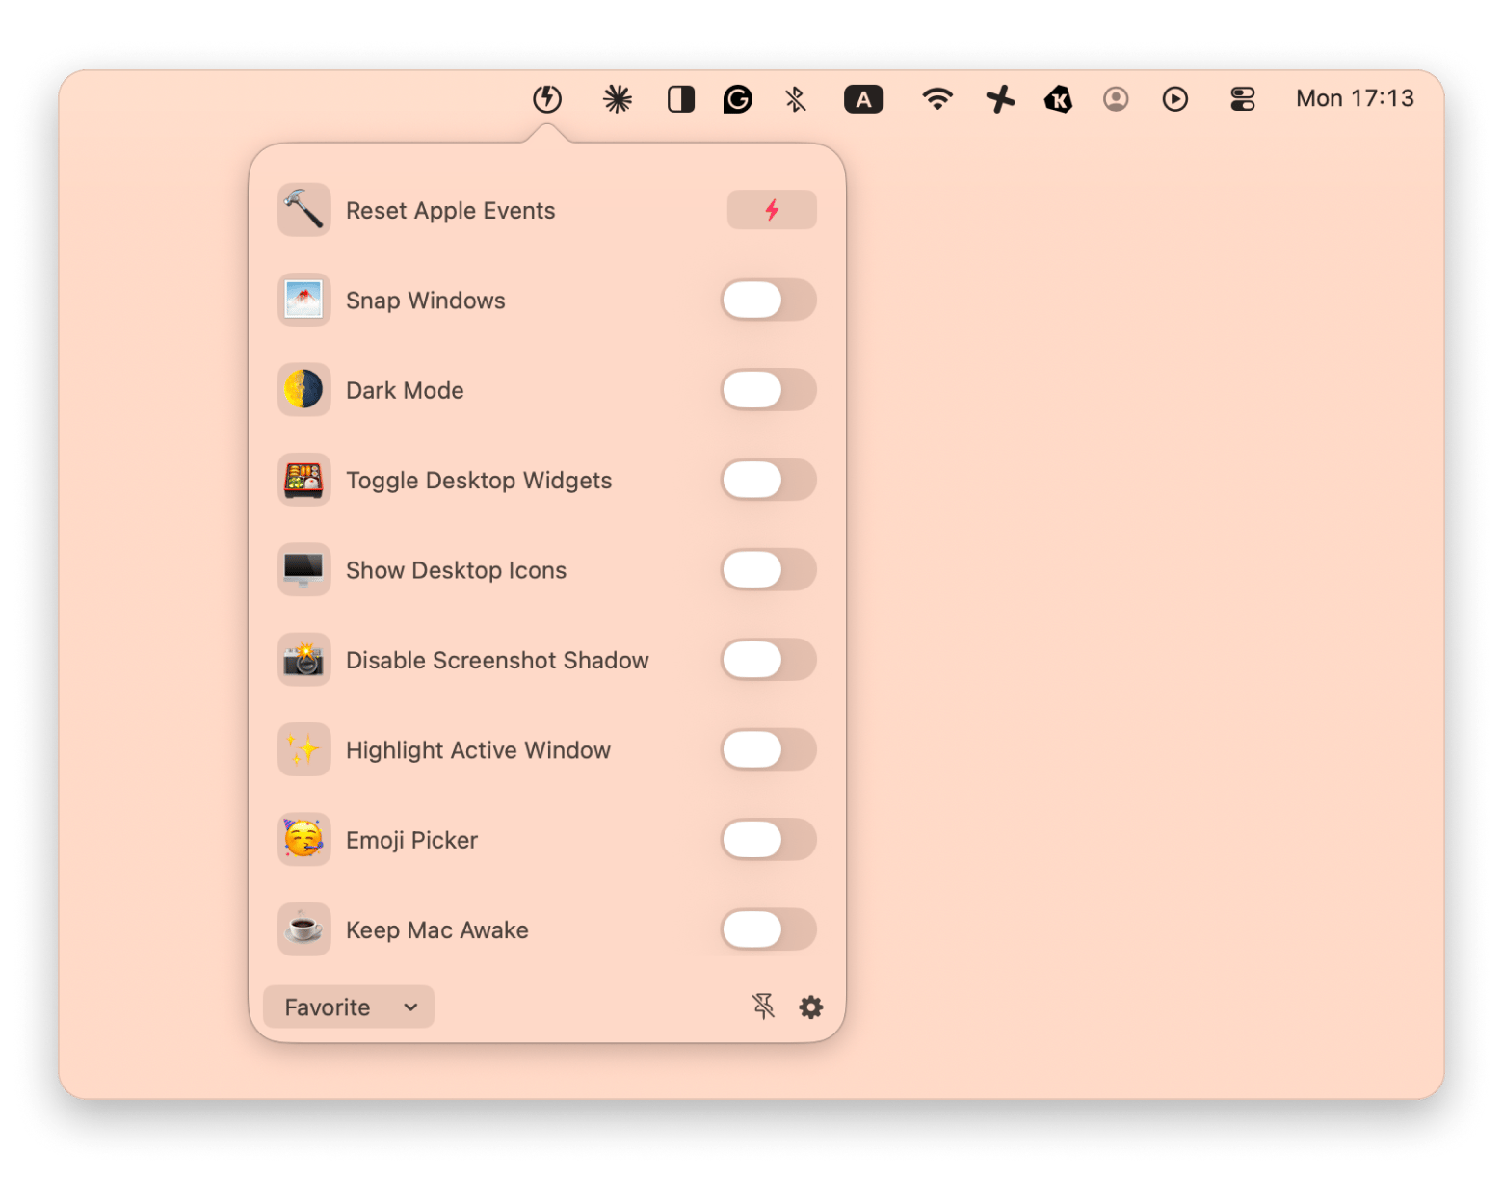
Task: Toggle the Emoji Picker switch
Action: 769,839
